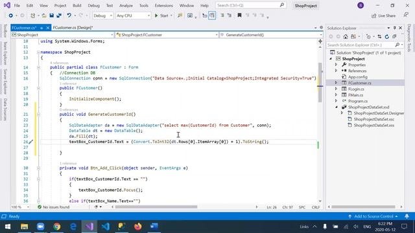Click Pending Changes Filter clock icon
415x233 pixels.
click(x=368, y=36)
